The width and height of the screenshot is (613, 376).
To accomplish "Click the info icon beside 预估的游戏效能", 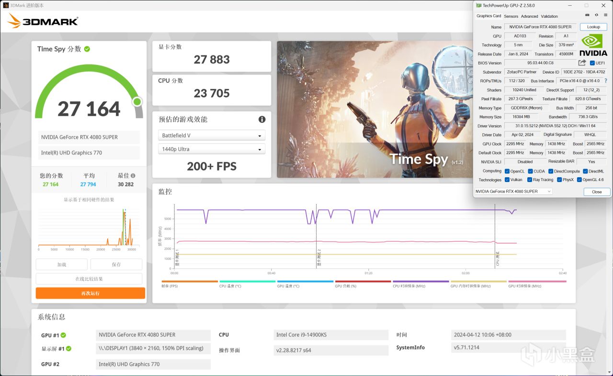I will click(x=262, y=119).
